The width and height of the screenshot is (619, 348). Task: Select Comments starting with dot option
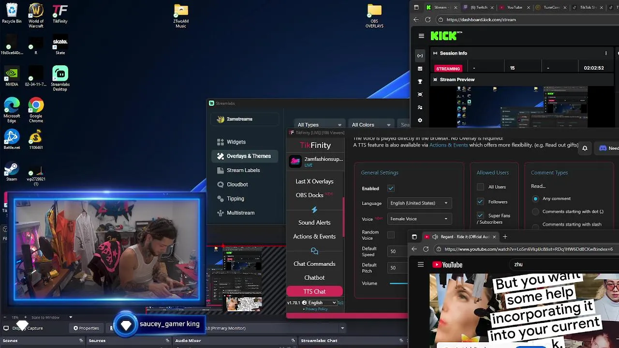[x=535, y=212]
